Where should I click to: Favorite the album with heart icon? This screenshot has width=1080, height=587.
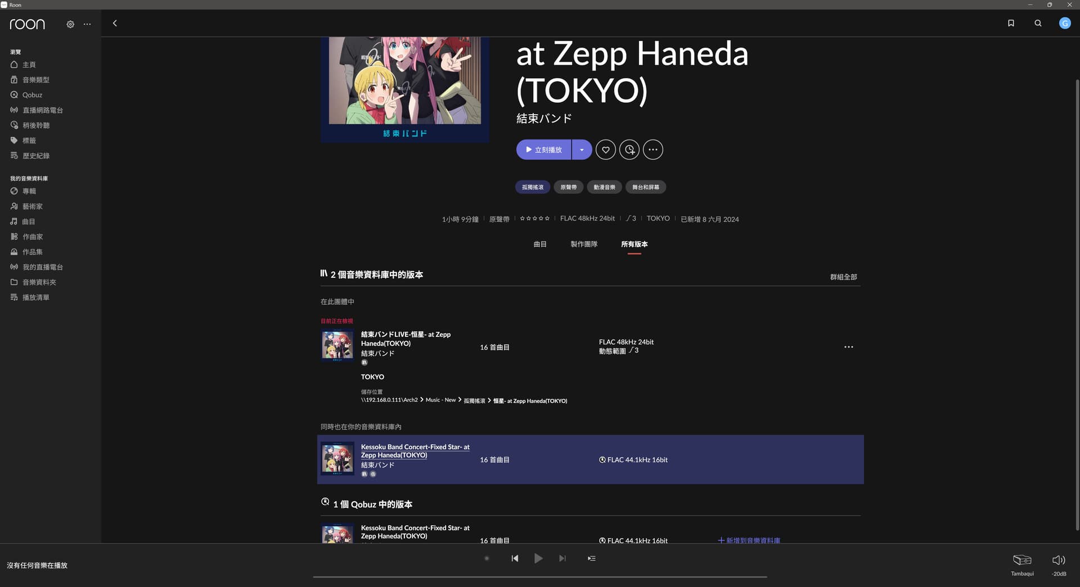[x=606, y=150]
